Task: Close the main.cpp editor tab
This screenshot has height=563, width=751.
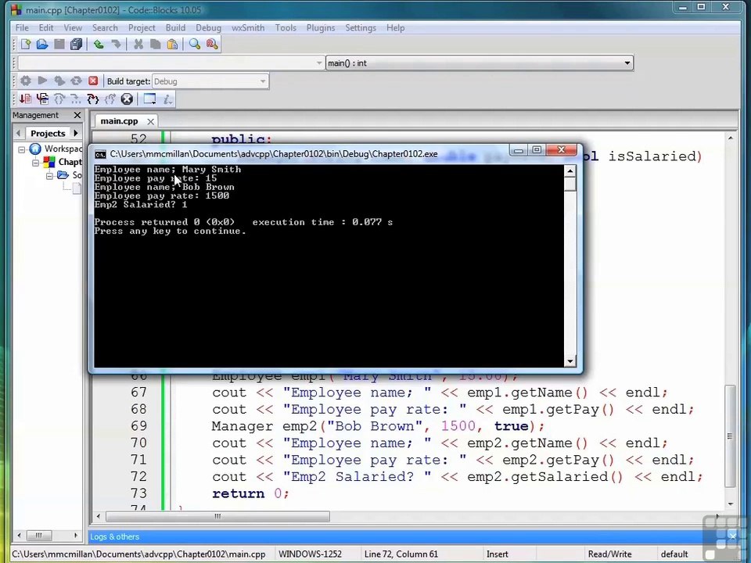Action: coord(150,122)
